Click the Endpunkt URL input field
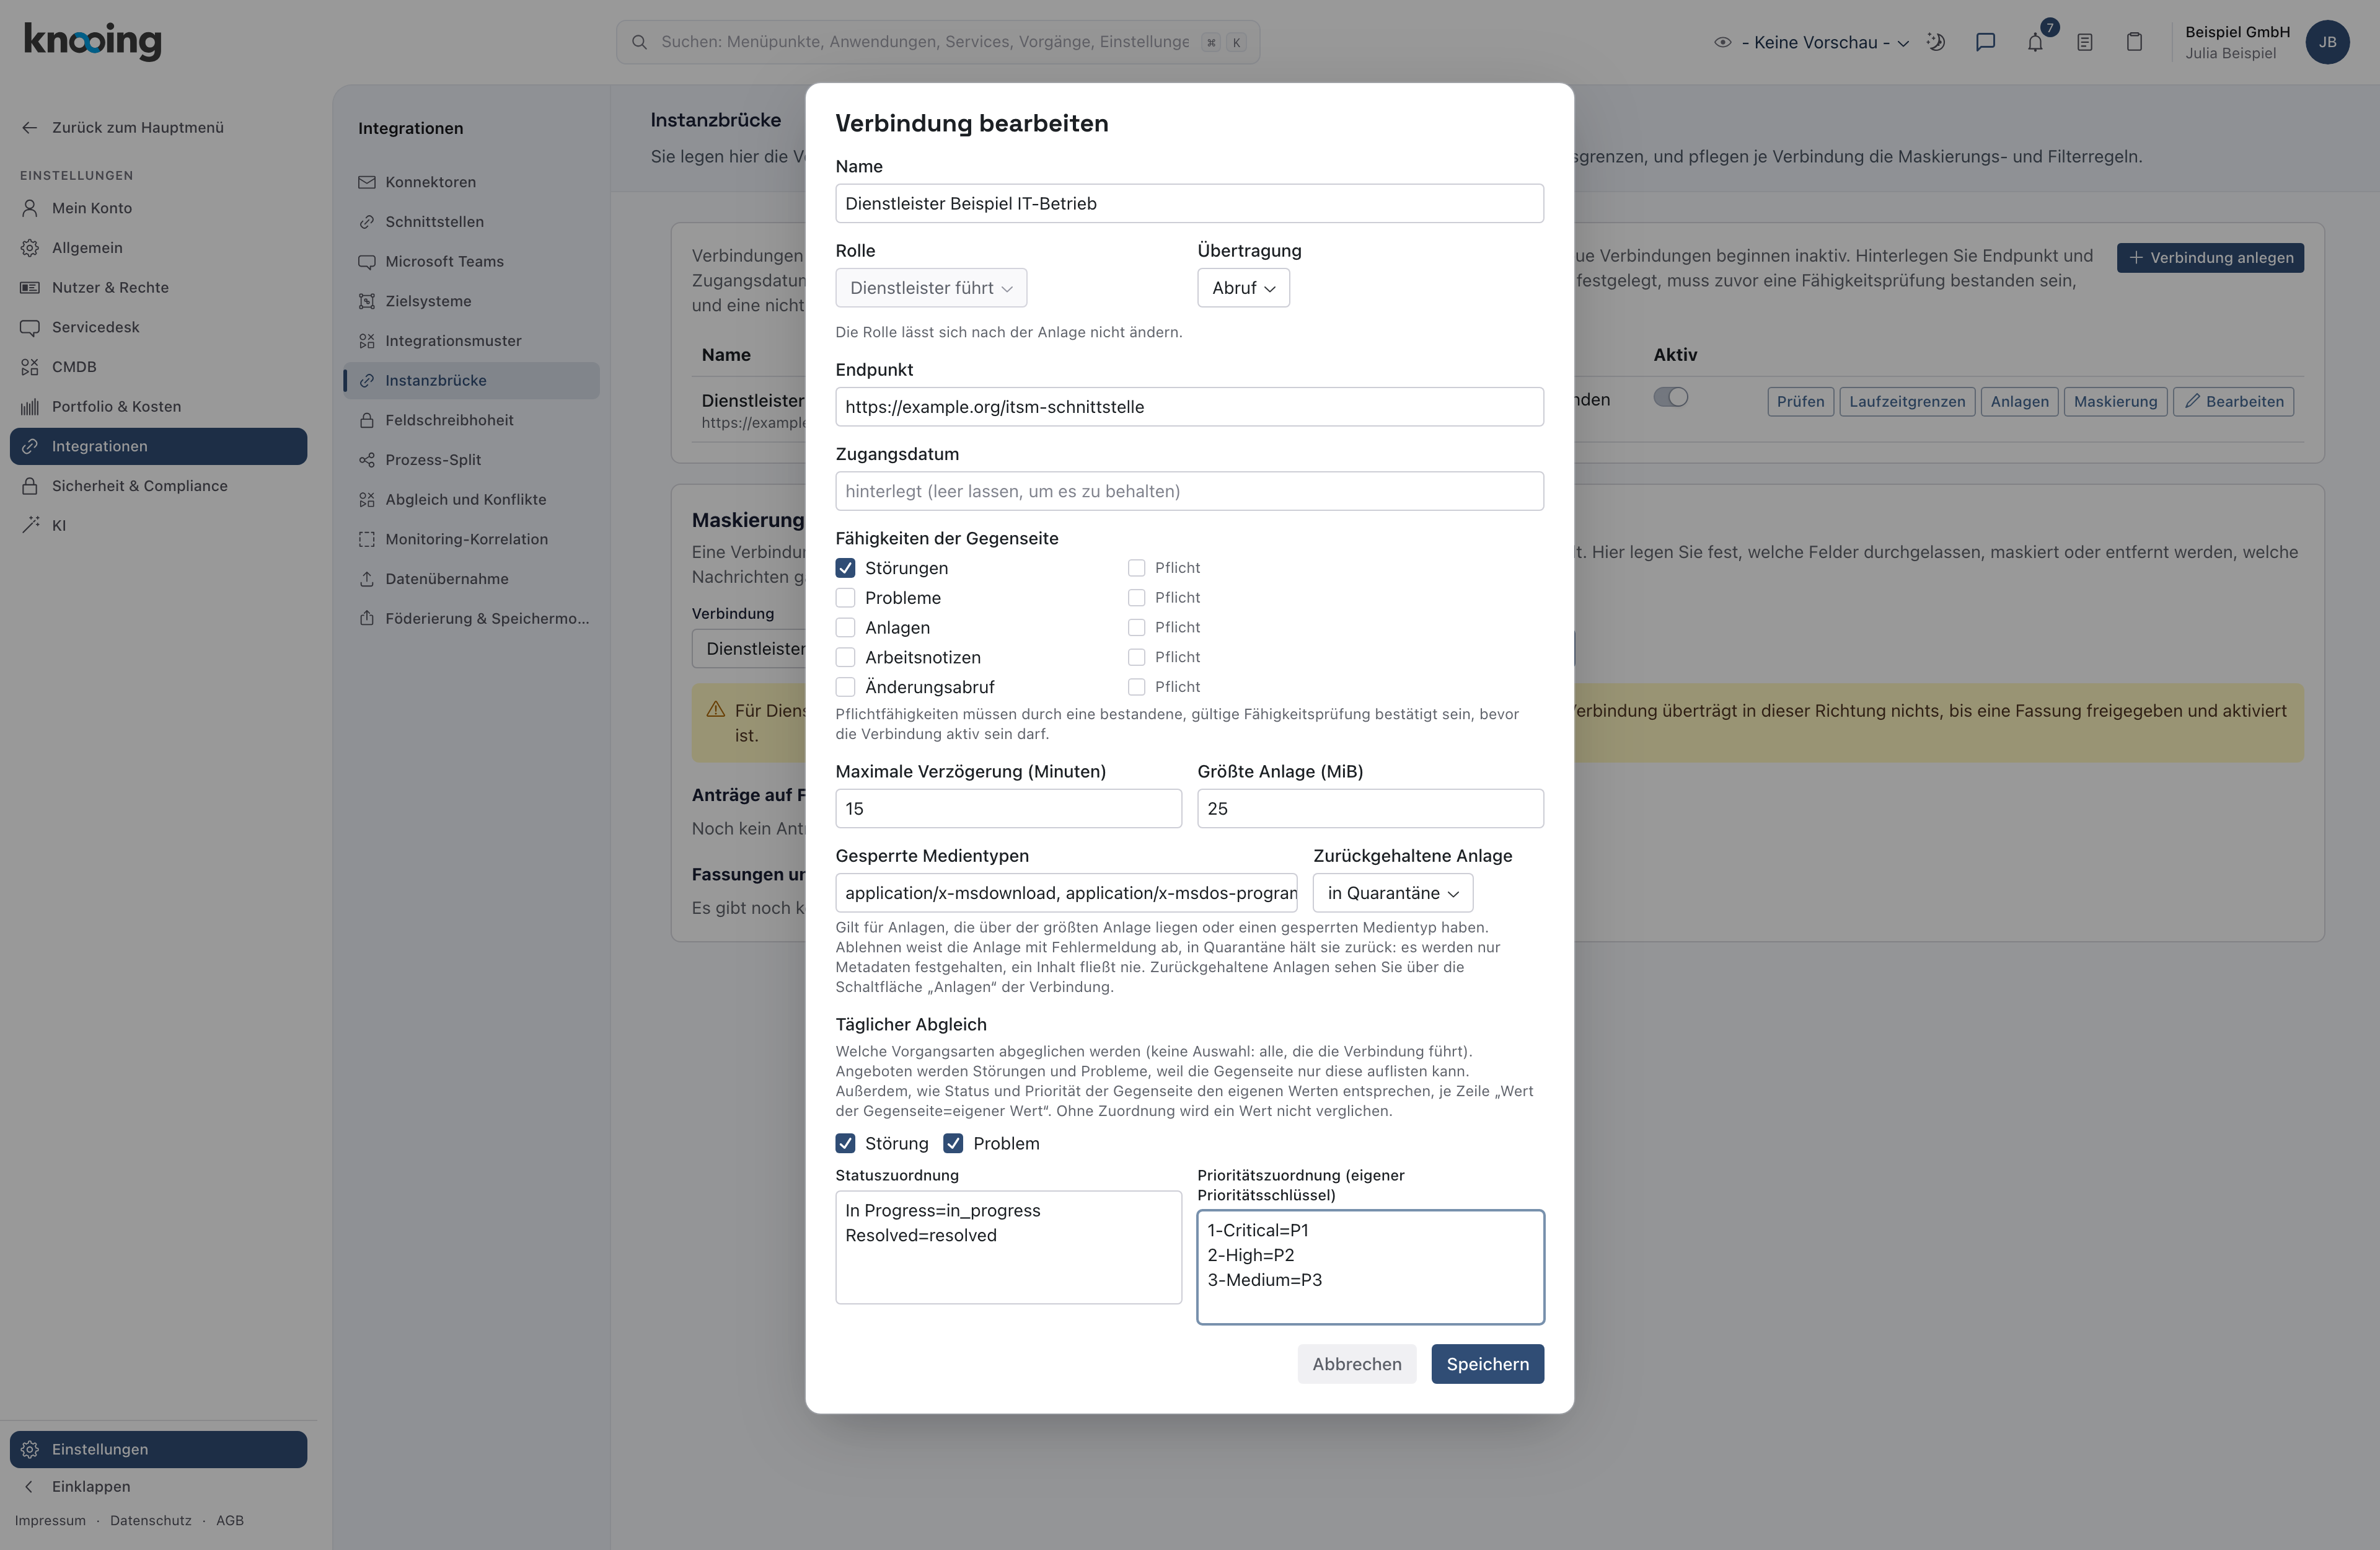 point(1189,407)
